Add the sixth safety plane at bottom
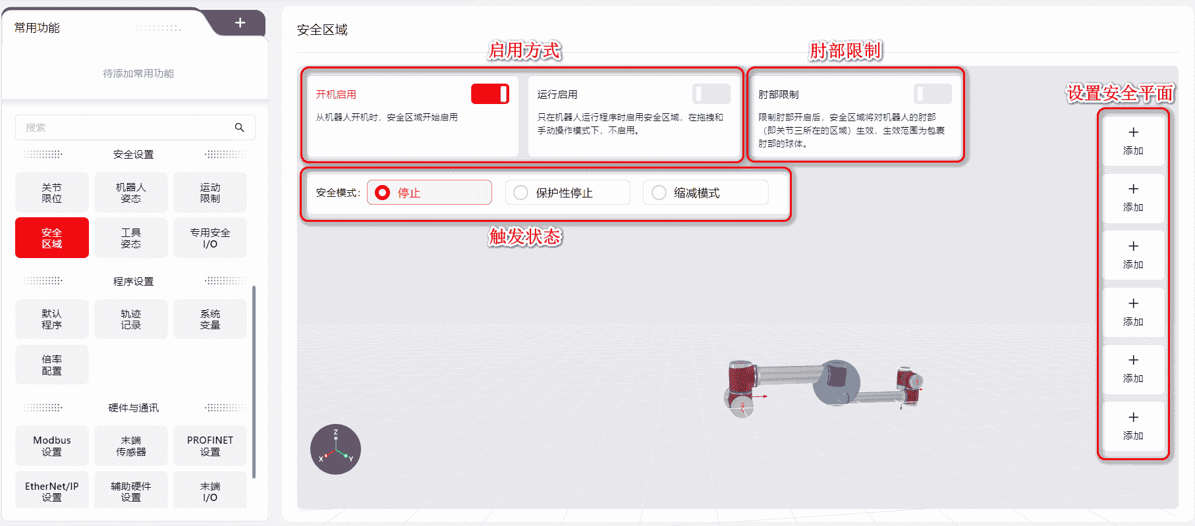1195x526 pixels. (x=1133, y=426)
